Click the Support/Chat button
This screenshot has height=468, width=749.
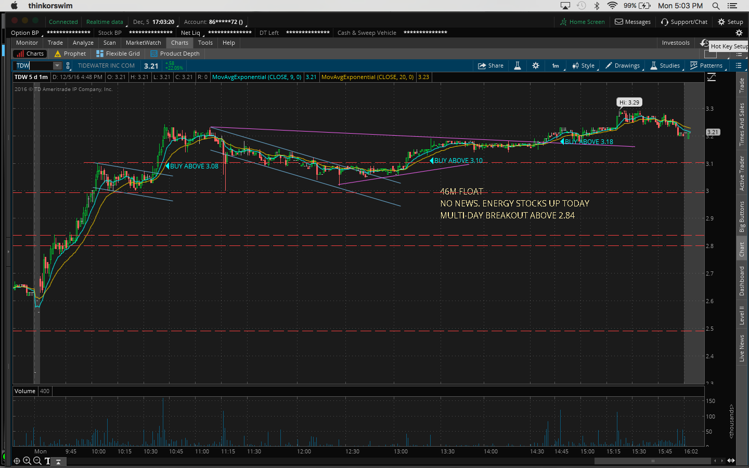tap(684, 22)
